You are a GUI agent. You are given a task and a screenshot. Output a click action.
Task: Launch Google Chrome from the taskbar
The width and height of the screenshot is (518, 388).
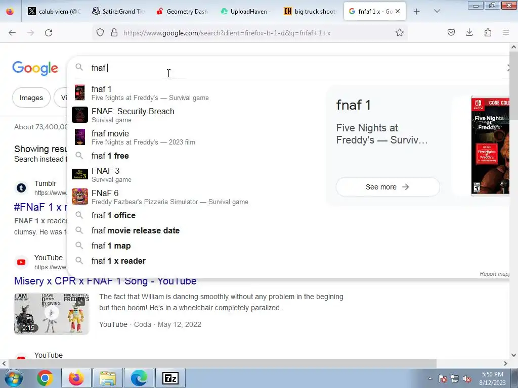[x=45, y=378]
